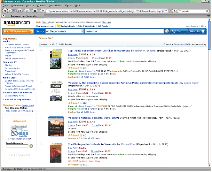212x172 pixels.
Task: Click 15 used link for Top Trails
Action: point(96,58)
